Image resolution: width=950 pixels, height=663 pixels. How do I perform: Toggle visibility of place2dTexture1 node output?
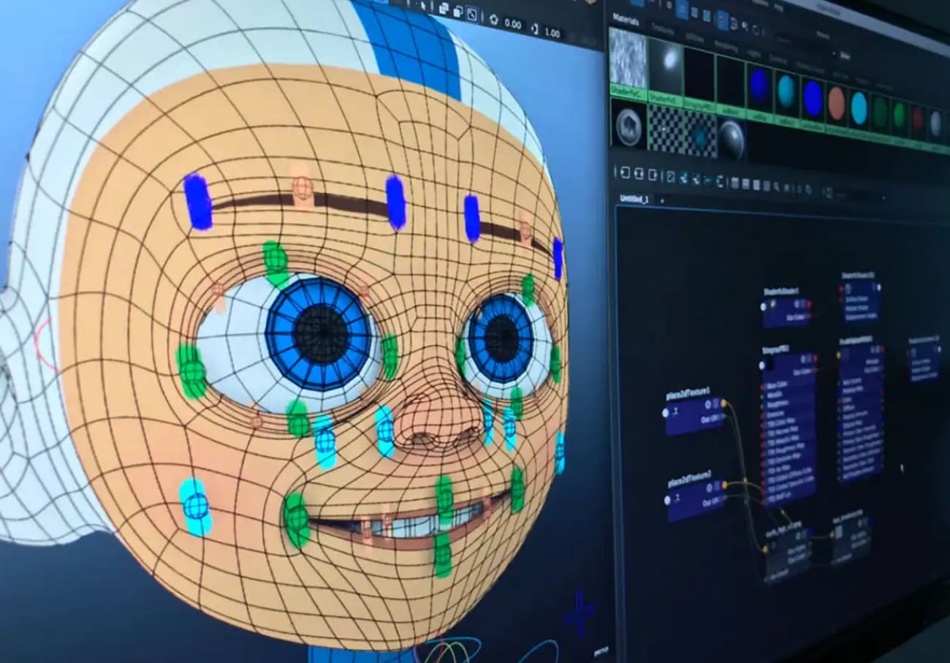707,403
